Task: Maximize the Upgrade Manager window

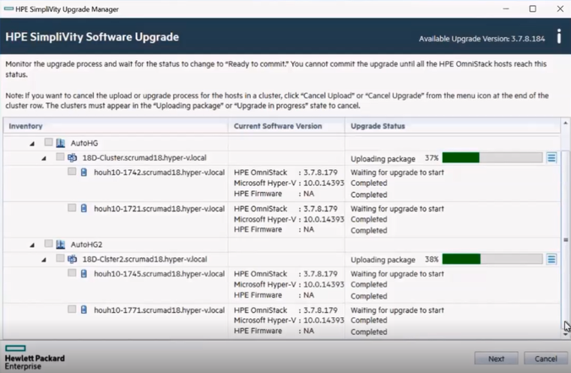Action: [532, 8]
